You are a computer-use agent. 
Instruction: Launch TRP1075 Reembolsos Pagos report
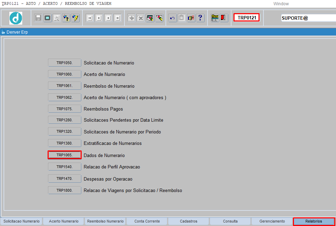pos(65,109)
